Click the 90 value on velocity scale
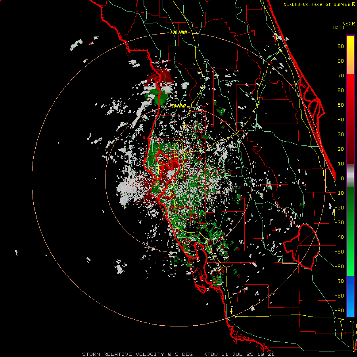This screenshot has height=357, width=357. 341,46
